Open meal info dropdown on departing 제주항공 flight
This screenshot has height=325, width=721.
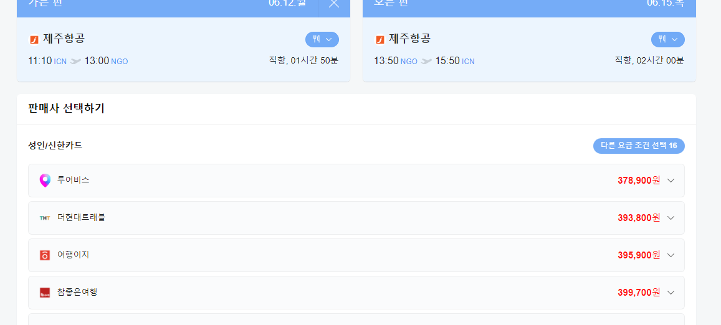point(322,39)
